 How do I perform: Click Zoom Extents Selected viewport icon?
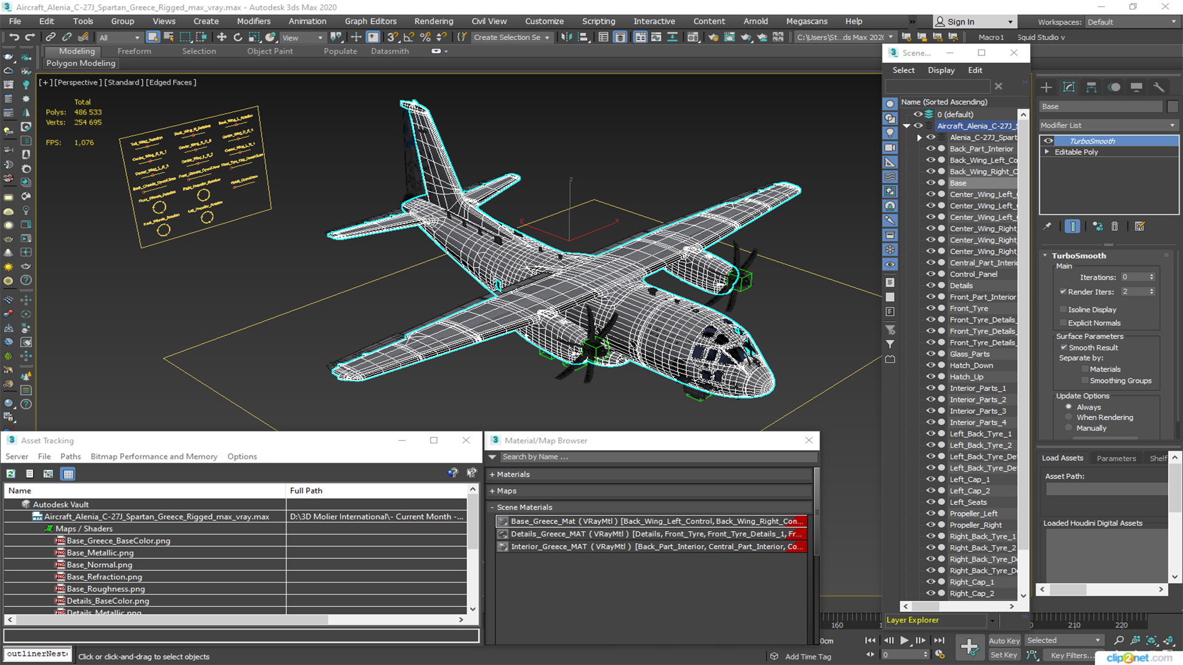click(1151, 640)
